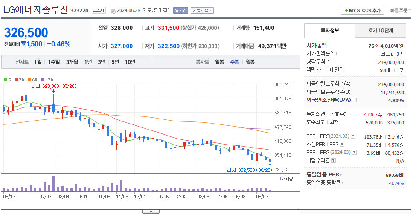Click the 실시간 button

click(180, 10)
